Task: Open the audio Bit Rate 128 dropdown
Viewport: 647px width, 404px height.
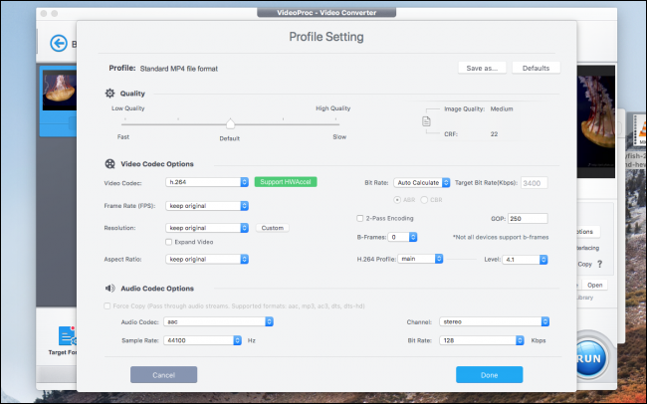Action: pos(482,340)
